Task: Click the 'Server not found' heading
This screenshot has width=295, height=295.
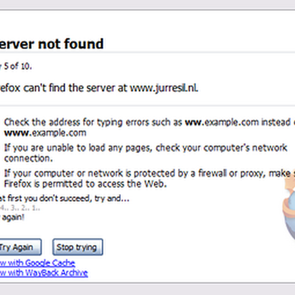Action: coord(52,44)
